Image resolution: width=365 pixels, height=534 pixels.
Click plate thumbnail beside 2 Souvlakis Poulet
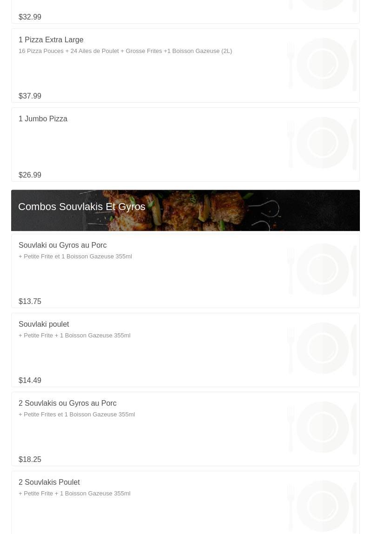pos(322,506)
